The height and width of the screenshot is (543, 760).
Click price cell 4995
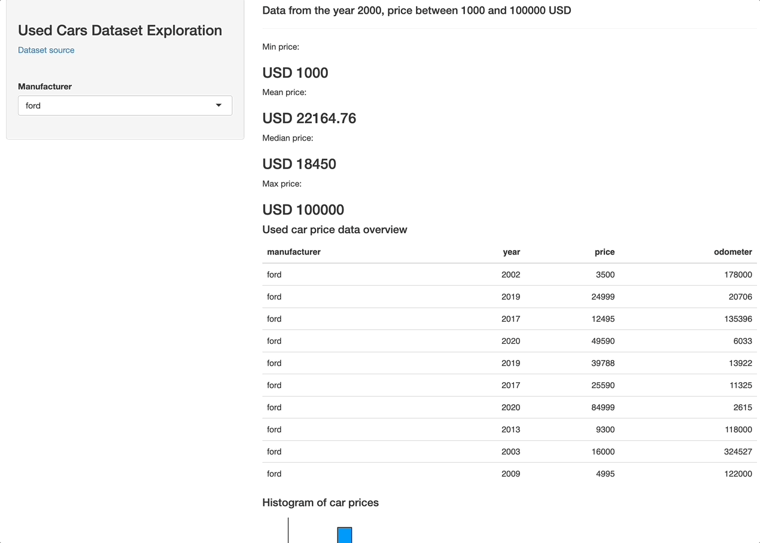(x=605, y=474)
